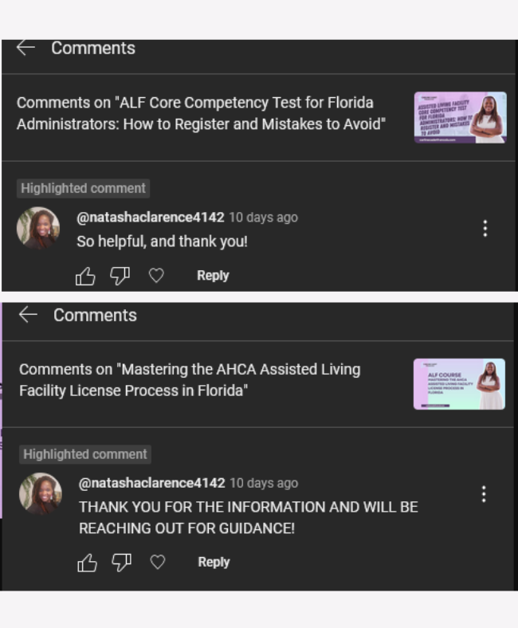This screenshot has height=628, width=518.
Task: Open the three-dot menu on the "So helpful" comment
Action: click(x=485, y=228)
